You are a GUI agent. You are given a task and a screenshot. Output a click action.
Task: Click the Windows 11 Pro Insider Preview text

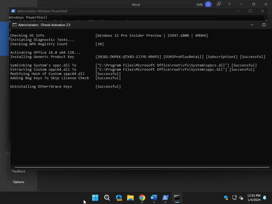tap(129, 35)
